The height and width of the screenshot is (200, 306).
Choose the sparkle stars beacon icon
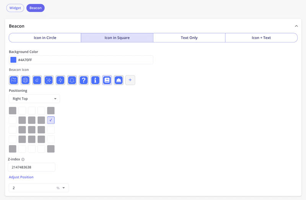pos(49,80)
